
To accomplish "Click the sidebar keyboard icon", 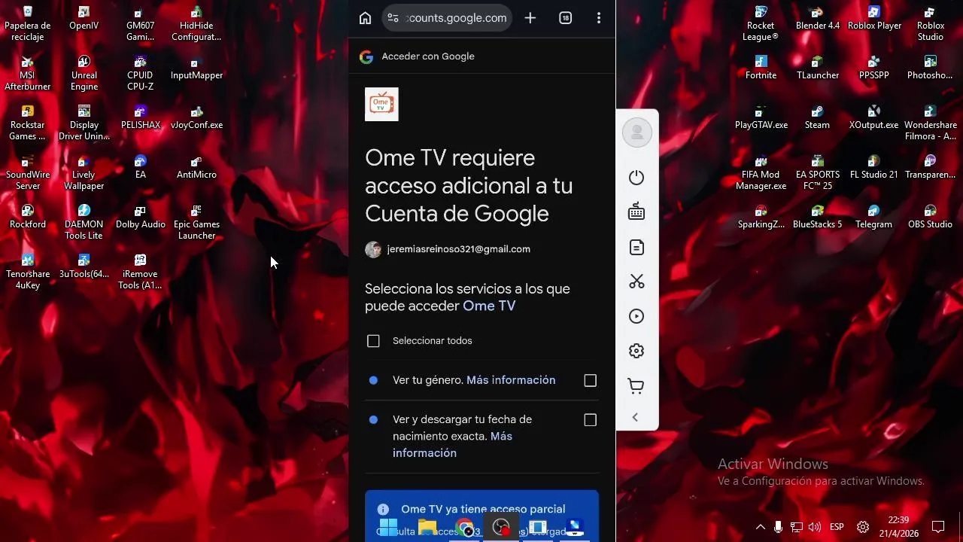I will click(x=636, y=212).
